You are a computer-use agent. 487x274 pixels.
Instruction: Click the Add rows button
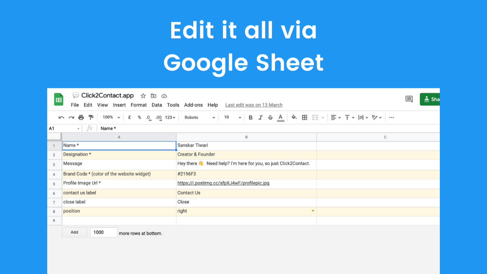coord(74,232)
